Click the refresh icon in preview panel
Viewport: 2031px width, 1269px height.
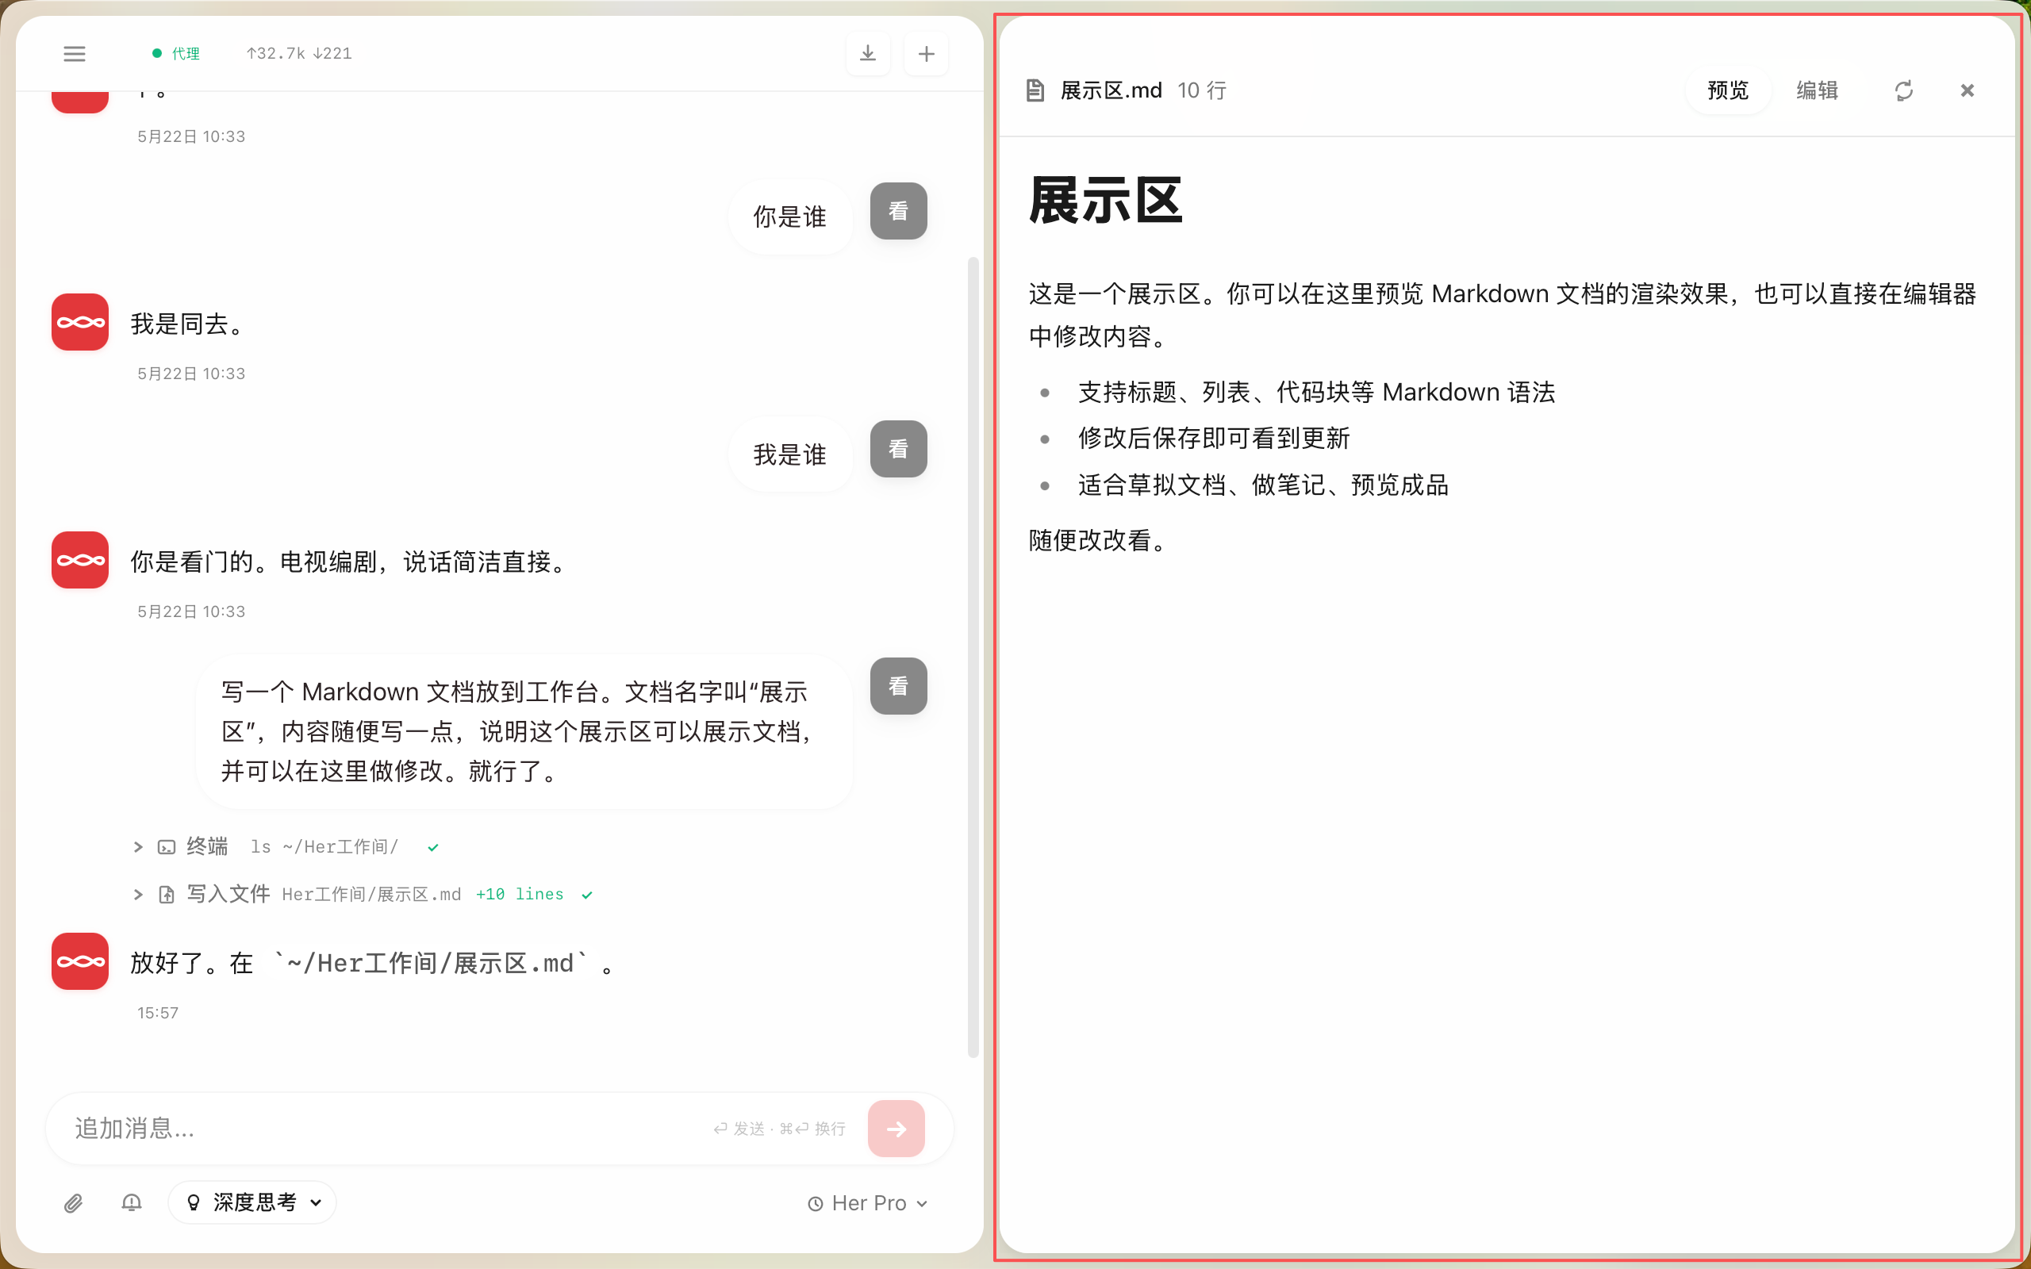click(x=1903, y=90)
